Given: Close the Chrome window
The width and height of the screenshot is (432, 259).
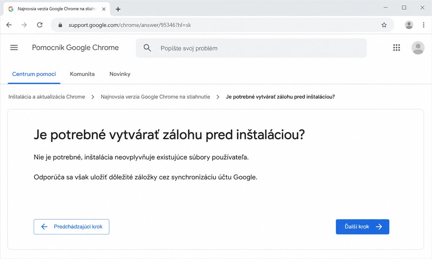Looking at the screenshot, I should 422,8.
